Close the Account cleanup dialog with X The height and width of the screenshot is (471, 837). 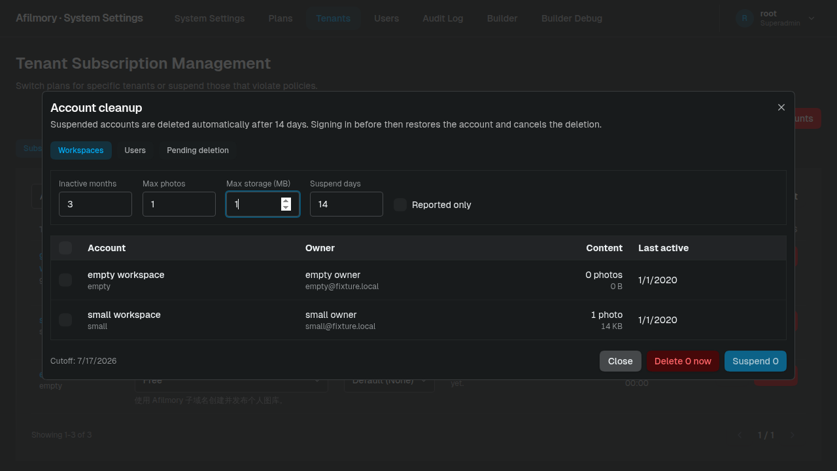(781, 107)
